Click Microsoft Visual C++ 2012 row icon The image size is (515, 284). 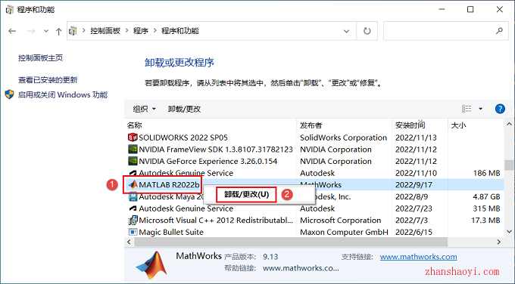pyautogui.click(x=133, y=220)
